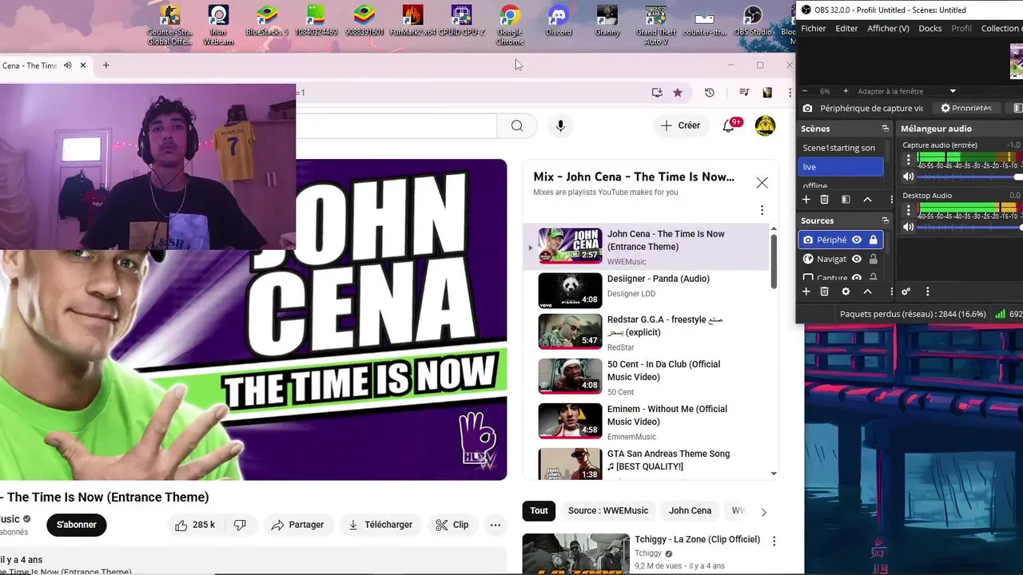The height and width of the screenshot is (575, 1023).
Task: Open a new Chrome tab
Action: (105, 65)
